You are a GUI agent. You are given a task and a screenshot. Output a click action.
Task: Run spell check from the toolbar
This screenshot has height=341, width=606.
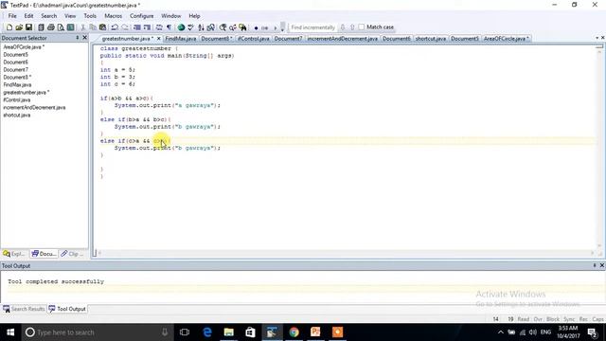tap(190, 27)
